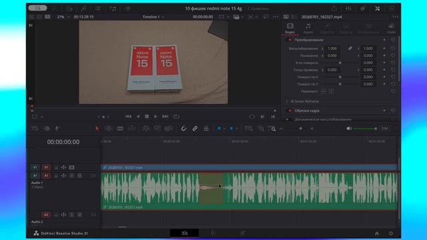Adjust the green monitor volume slider

[x=365, y=129]
